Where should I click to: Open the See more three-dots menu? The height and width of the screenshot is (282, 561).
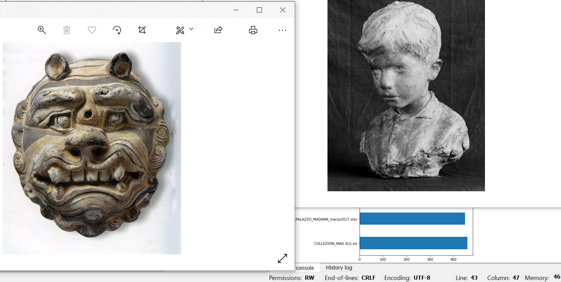click(283, 30)
